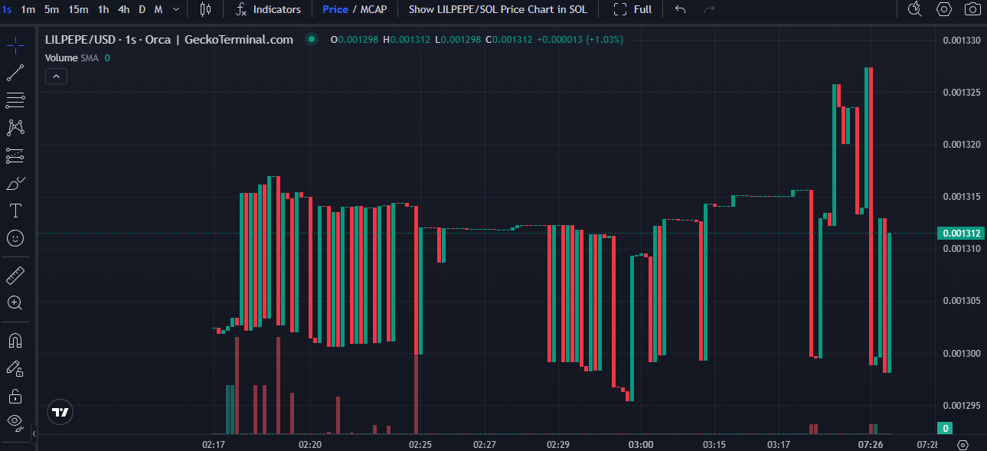Pick the ruler measure tool

(x=15, y=275)
